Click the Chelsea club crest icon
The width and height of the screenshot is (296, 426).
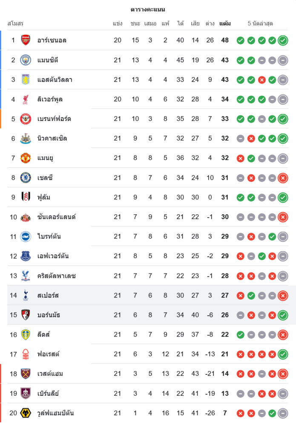[26, 178]
